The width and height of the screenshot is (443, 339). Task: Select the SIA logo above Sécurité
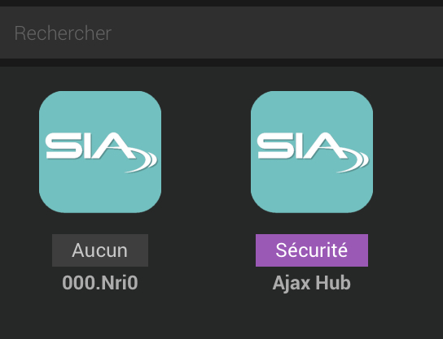click(313, 152)
